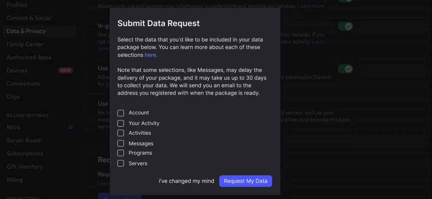Click the Request My Data button
Viewport: 432px width, 199px height.
point(246,181)
